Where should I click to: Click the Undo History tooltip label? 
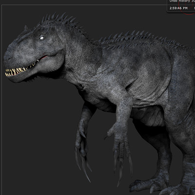click(180, 1)
